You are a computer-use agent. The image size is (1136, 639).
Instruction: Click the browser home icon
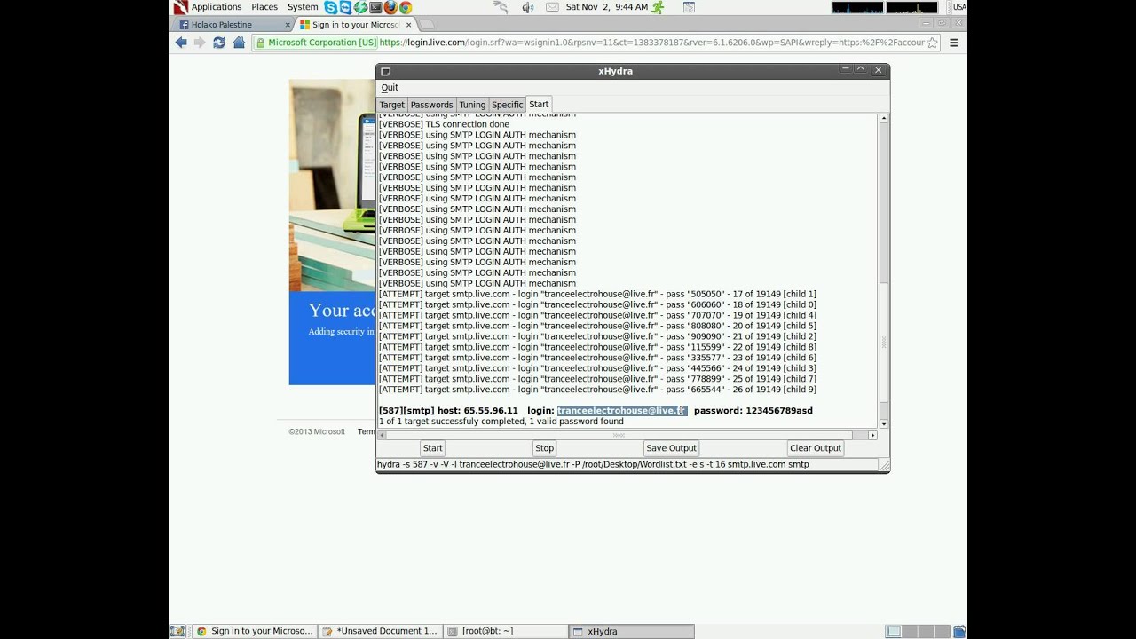[x=239, y=43]
